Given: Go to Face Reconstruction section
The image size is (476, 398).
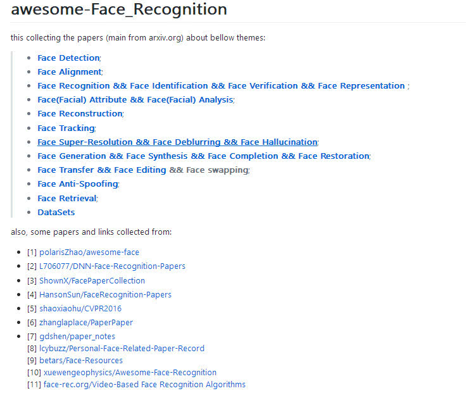Looking at the screenshot, I should click(80, 114).
